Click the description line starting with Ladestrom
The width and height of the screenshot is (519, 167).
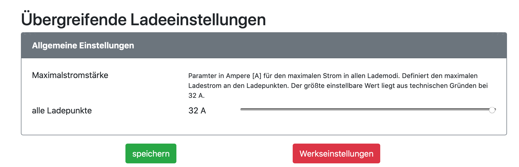pos(338,86)
